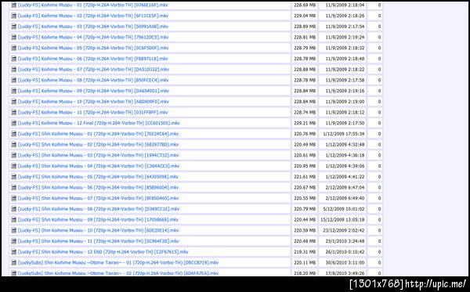Click the file icon beside Shin Koihime Musou - 07
Screen dimensions: 470x292
[x=14, y=198]
